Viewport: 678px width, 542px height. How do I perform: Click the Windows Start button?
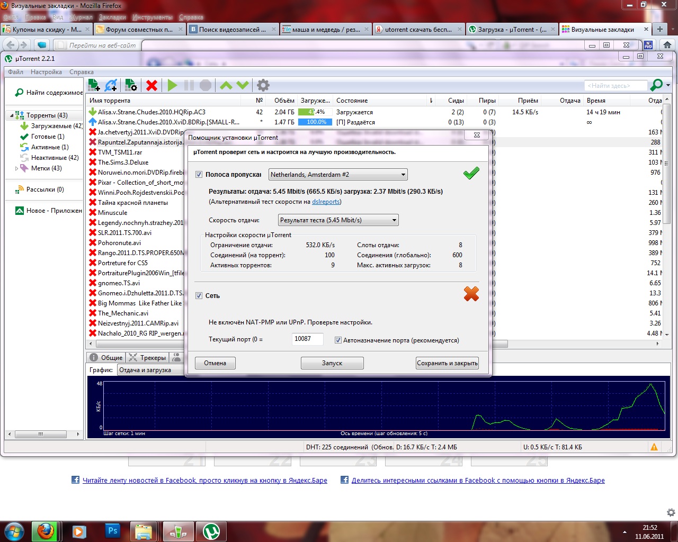13,531
